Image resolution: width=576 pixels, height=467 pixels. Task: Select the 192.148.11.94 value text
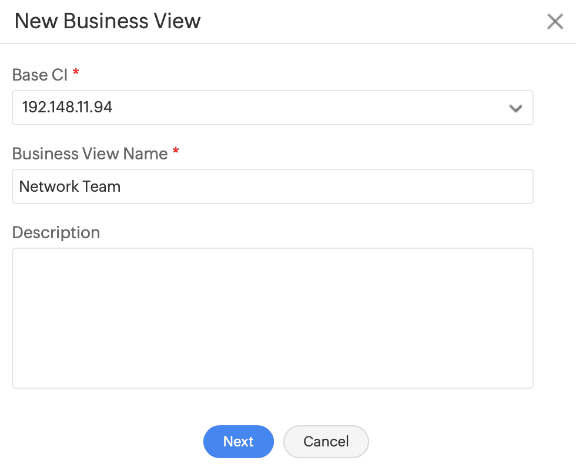(67, 108)
